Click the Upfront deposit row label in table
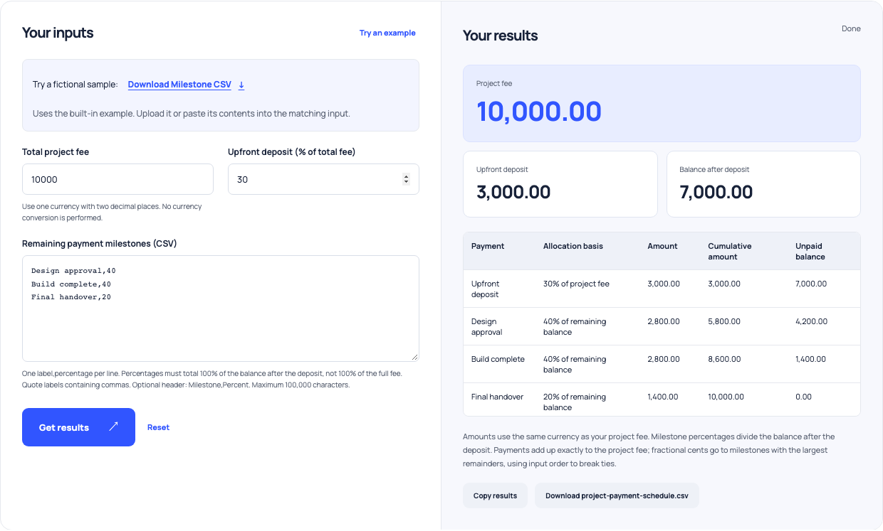Screen dimensions: 883x531 pyautogui.click(x=485, y=289)
